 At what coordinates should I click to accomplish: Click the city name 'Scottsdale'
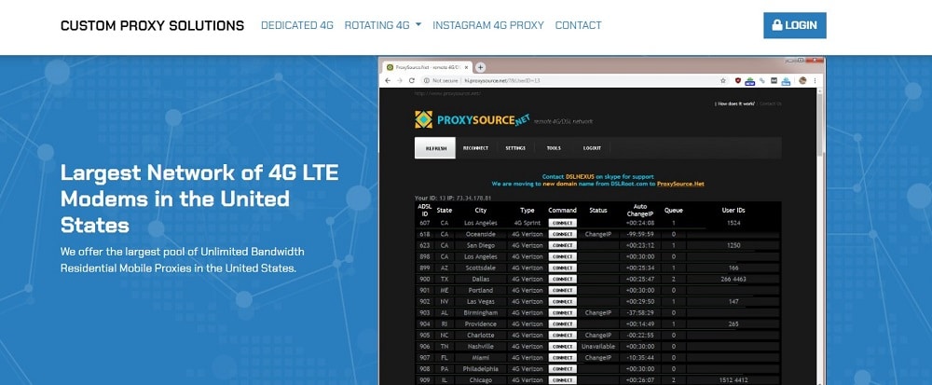click(x=481, y=268)
